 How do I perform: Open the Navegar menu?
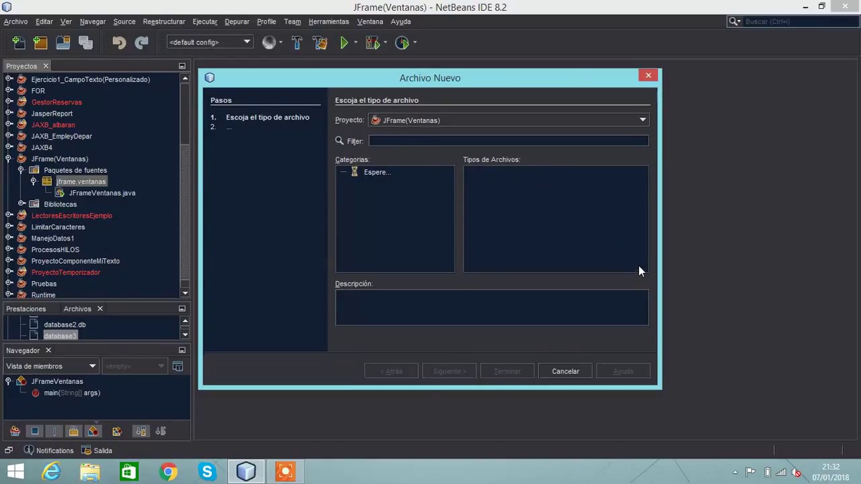[x=93, y=22]
